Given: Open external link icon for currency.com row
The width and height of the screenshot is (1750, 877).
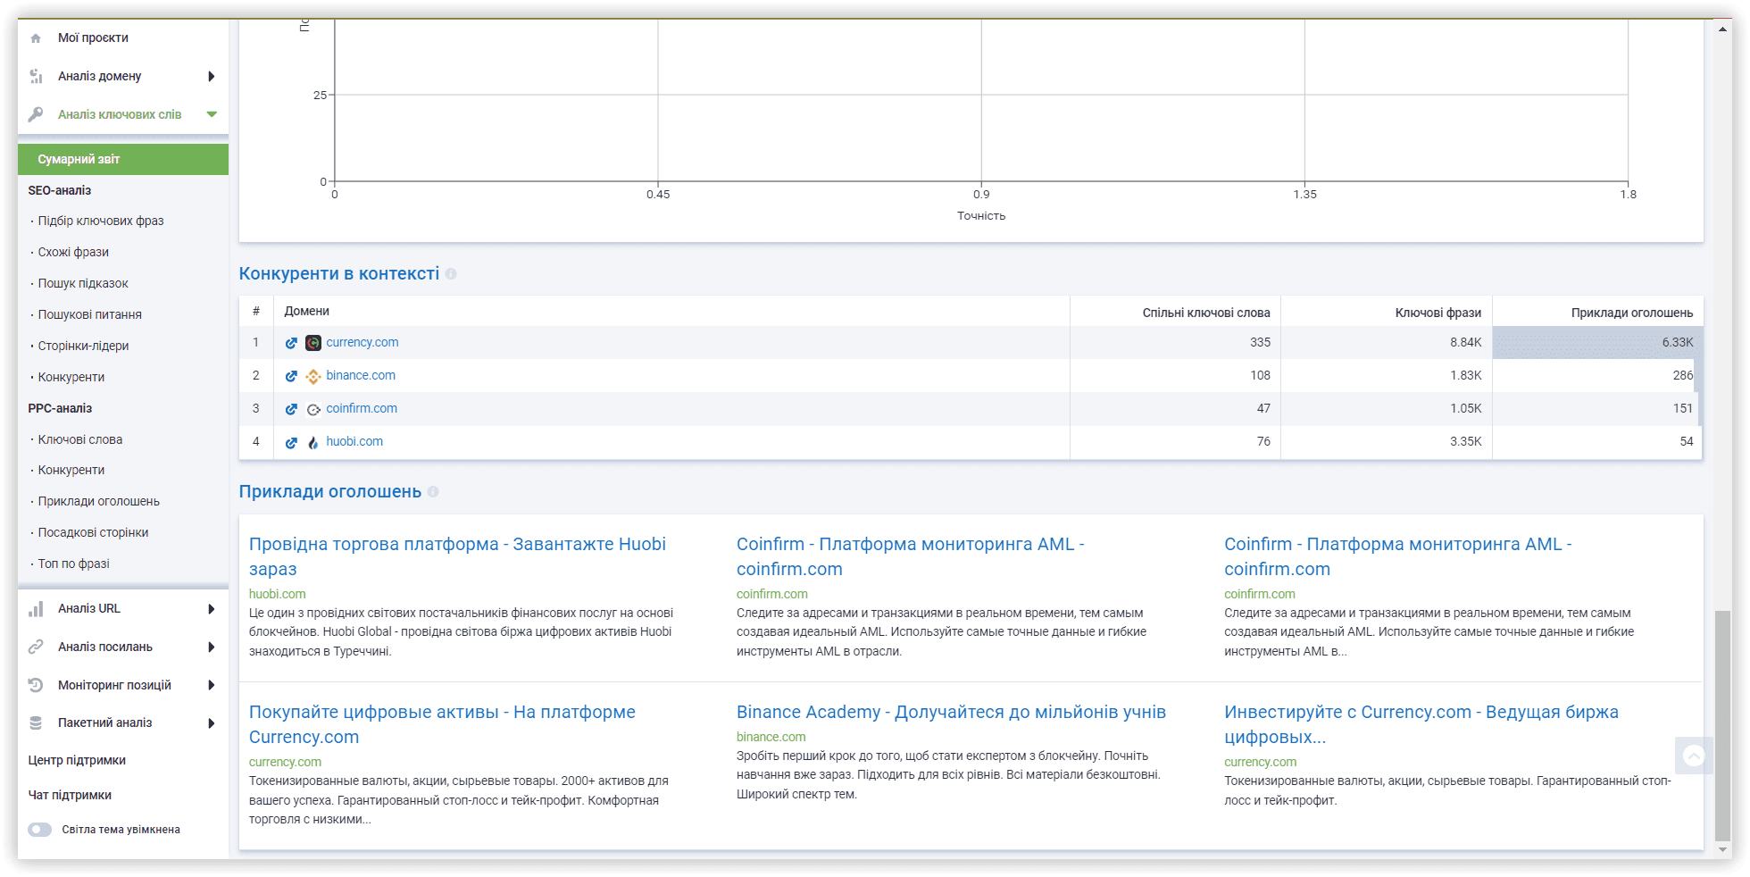Looking at the screenshot, I should (x=291, y=343).
